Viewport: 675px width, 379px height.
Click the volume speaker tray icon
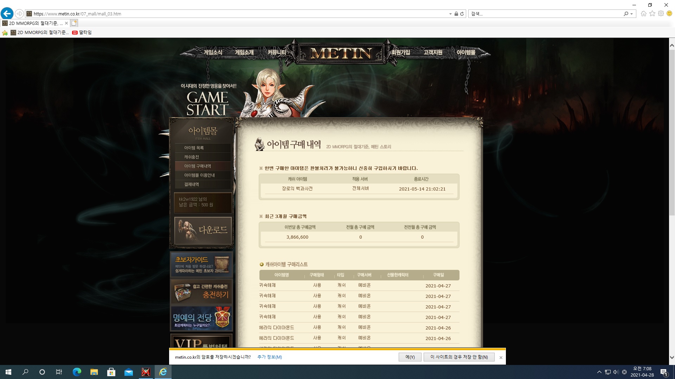click(616, 372)
